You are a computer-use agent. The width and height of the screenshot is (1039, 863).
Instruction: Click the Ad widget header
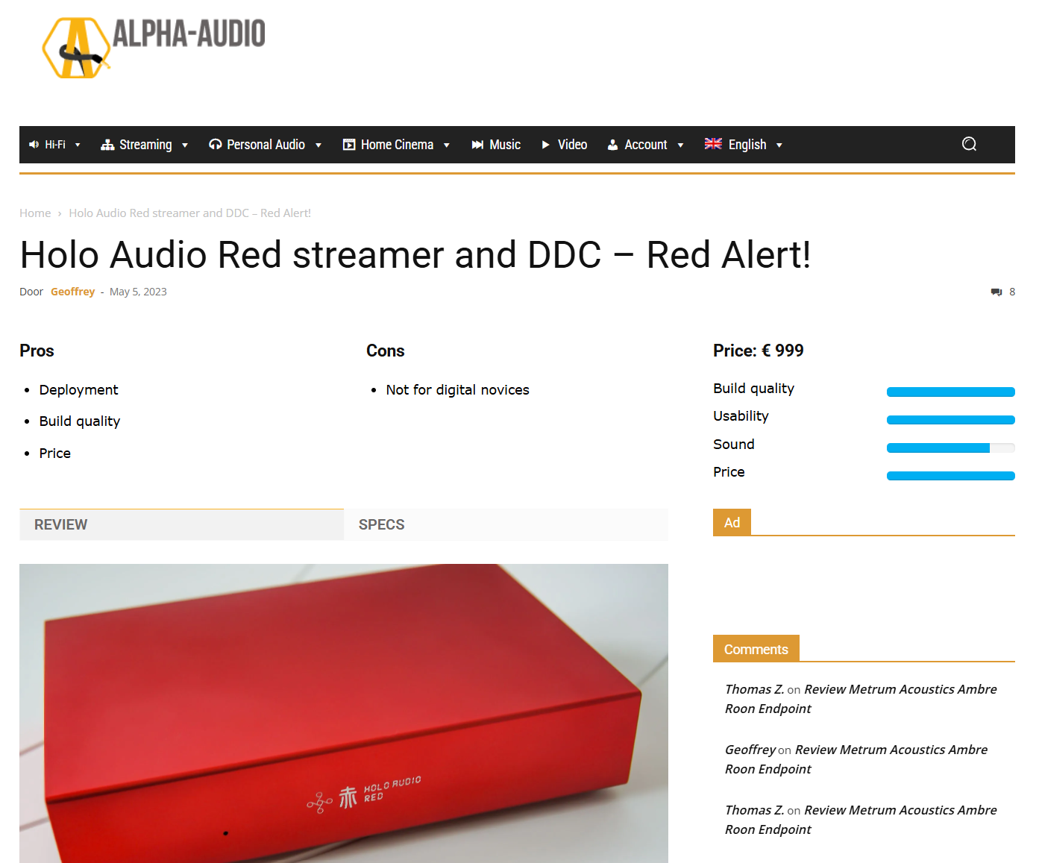[x=732, y=522]
